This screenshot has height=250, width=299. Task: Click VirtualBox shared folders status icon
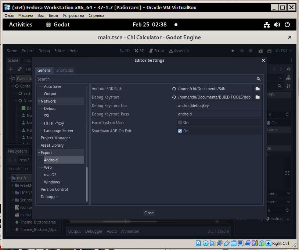click(233, 243)
